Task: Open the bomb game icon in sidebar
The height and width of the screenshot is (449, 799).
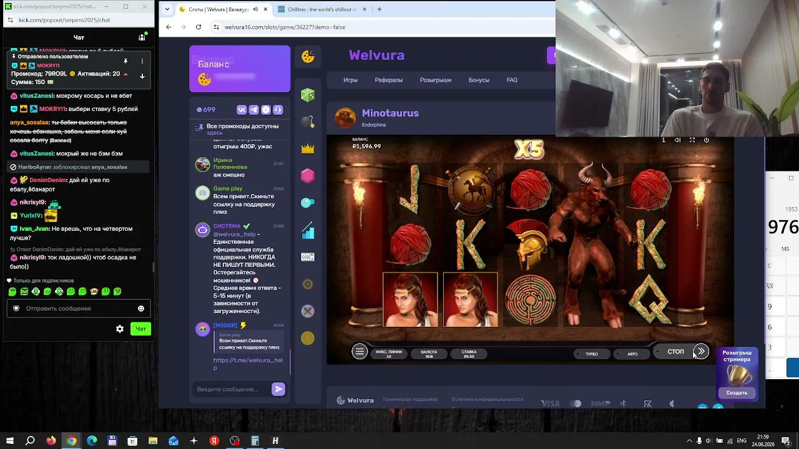Action: pyautogui.click(x=308, y=122)
